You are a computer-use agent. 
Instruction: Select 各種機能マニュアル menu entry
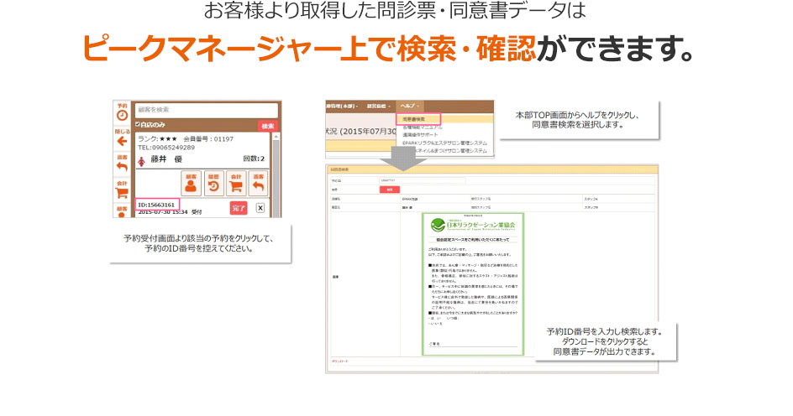(x=423, y=127)
